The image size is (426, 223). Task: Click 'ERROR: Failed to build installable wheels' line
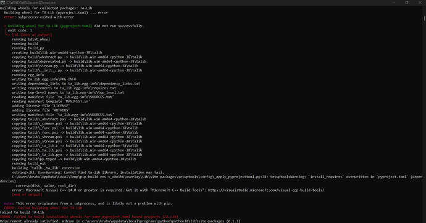[x=89, y=217]
